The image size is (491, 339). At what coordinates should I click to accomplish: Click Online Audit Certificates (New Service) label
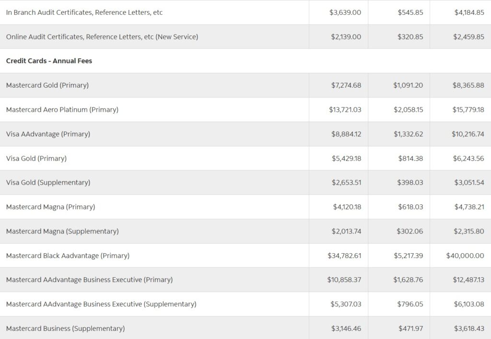tap(102, 36)
